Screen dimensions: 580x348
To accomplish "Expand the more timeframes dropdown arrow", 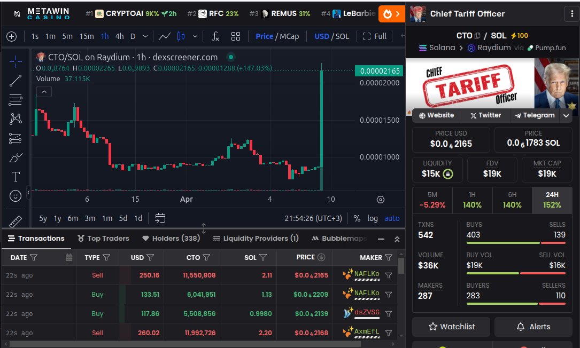I will click(145, 36).
